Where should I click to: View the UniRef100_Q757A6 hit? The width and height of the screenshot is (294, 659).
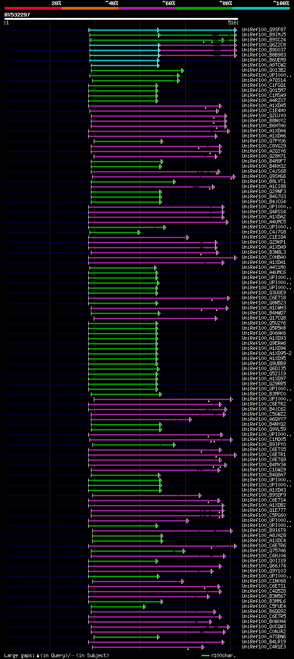[x=264, y=551]
